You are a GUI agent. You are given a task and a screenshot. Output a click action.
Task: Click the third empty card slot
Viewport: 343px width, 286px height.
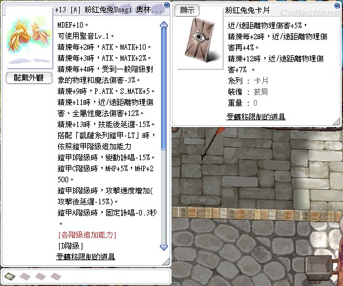41,276
